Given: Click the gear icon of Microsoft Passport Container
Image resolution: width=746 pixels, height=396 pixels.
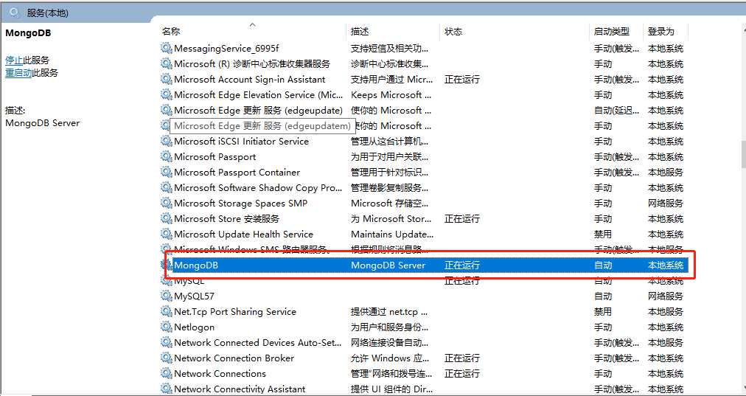Looking at the screenshot, I should 166,172.
